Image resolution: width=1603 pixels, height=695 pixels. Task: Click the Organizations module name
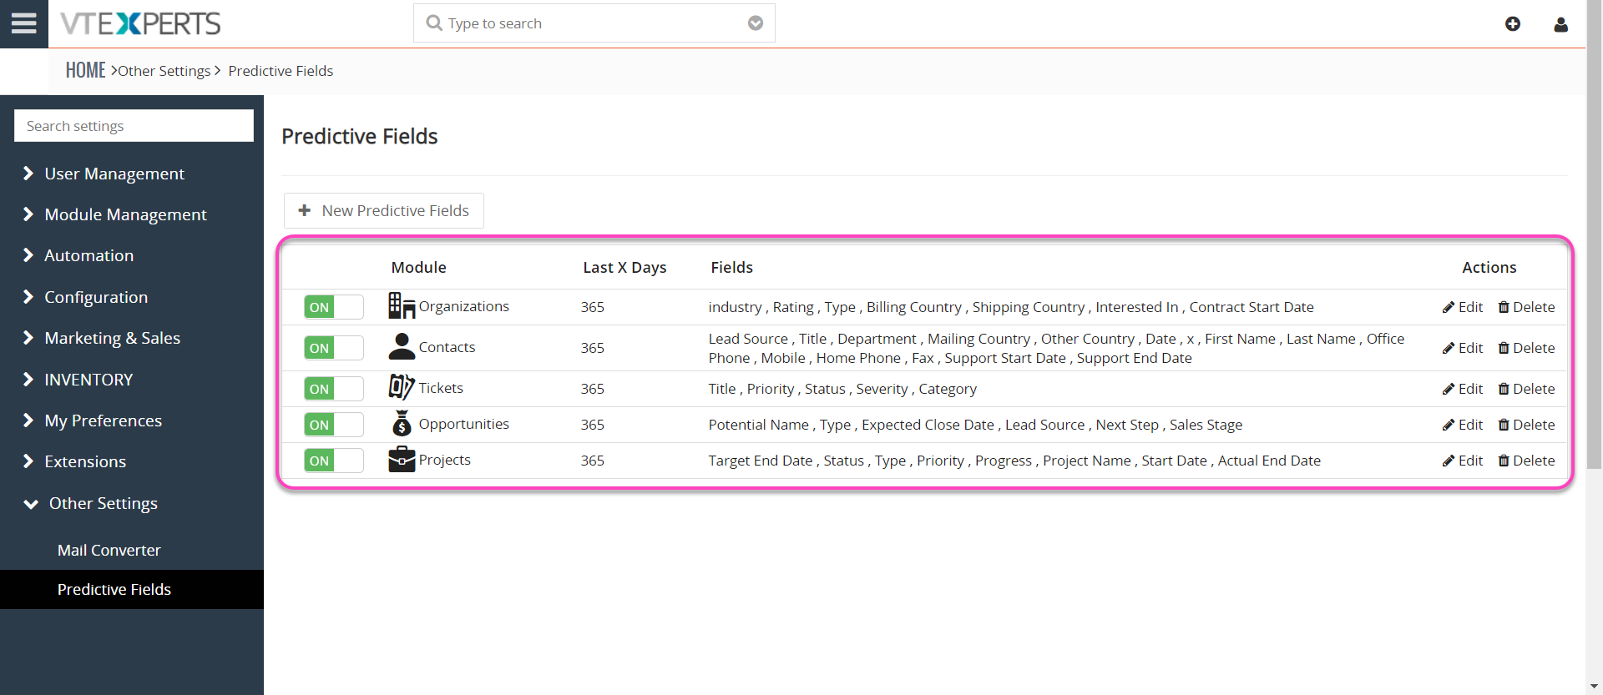(x=463, y=306)
